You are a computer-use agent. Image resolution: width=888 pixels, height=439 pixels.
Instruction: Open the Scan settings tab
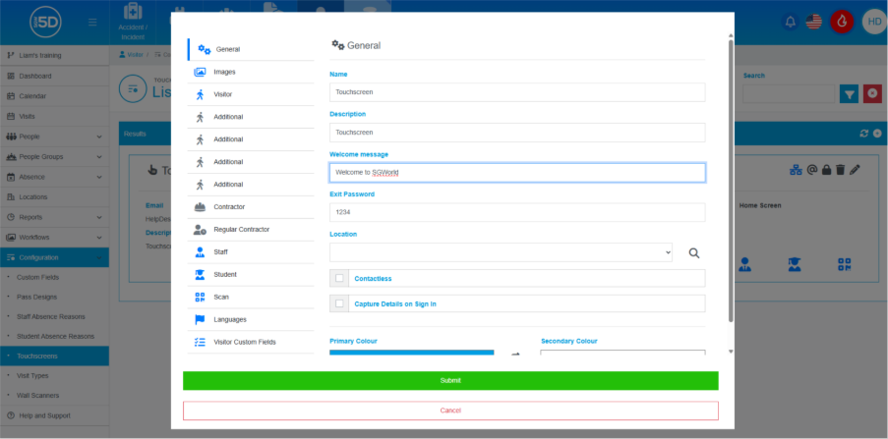[251, 297]
